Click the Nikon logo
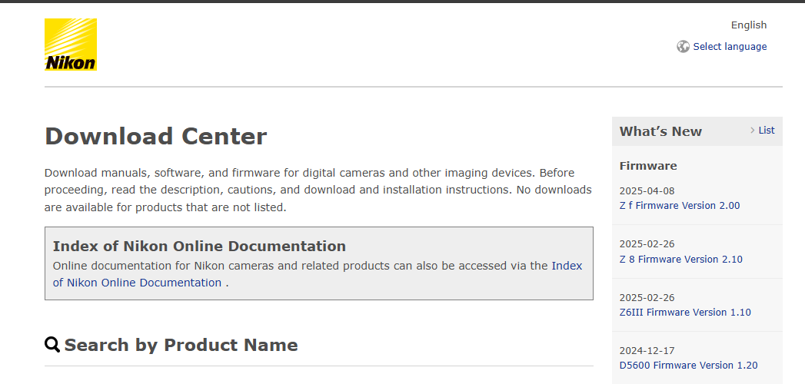The image size is (805, 384). [70, 44]
